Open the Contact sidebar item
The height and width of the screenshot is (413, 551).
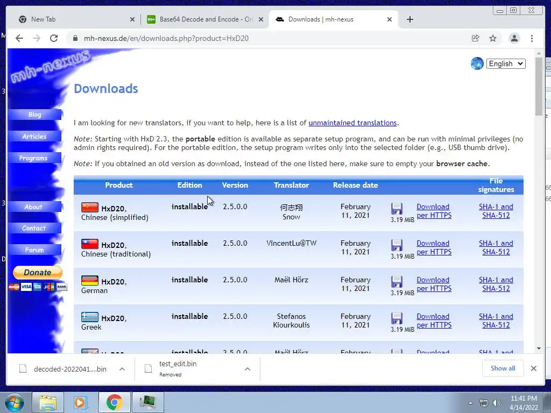pos(34,228)
